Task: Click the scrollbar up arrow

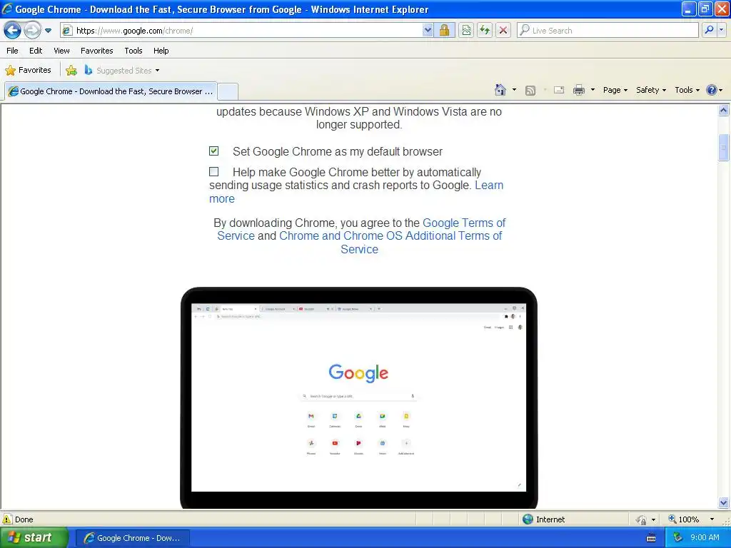Action: tap(723, 111)
